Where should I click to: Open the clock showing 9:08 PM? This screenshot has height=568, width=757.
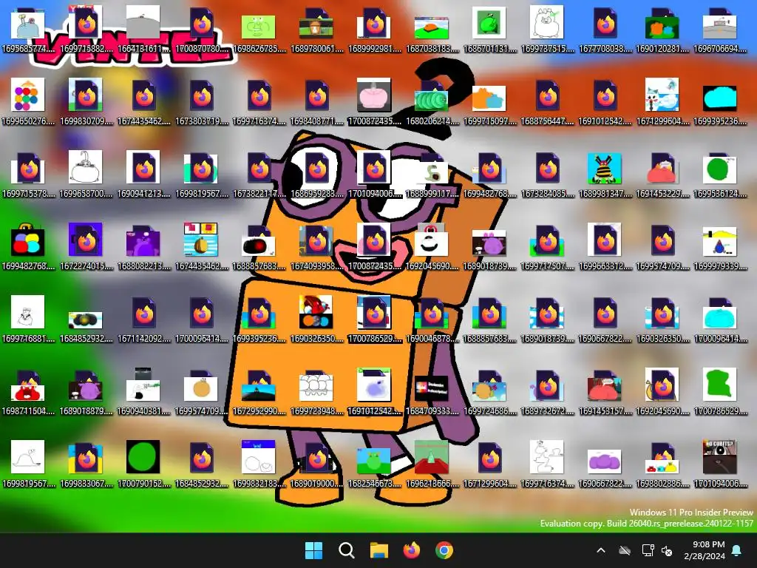coord(705,550)
